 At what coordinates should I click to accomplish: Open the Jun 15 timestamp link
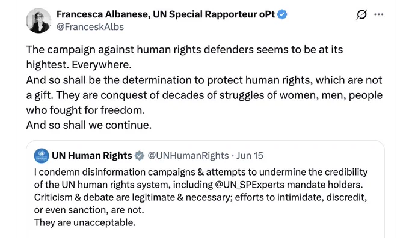pyautogui.click(x=250, y=155)
